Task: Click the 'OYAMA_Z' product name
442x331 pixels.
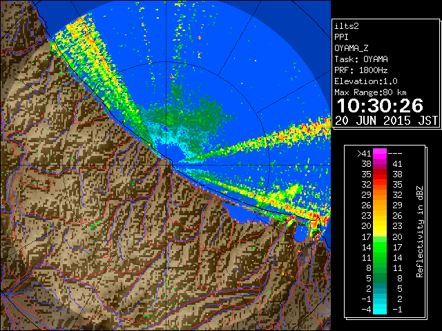Action: 352,48
